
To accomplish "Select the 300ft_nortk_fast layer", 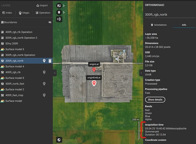I will (26, 84).
